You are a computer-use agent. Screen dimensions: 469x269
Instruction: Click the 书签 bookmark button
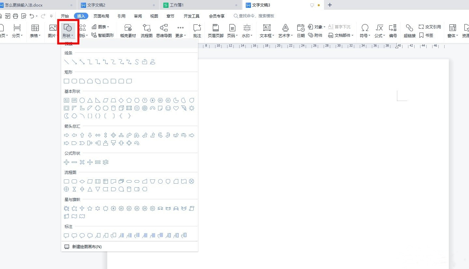pyautogui.click(x=426, y=35)
